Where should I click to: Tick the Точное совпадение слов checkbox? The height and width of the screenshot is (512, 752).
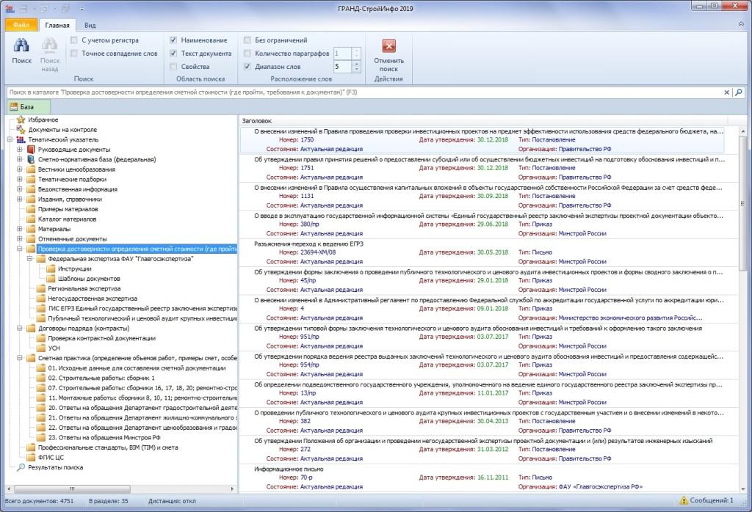tap(74, 54)
